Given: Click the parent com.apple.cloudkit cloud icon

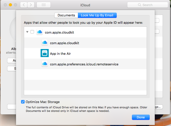Looking at the screenshot, I should [x=40, y=32].
